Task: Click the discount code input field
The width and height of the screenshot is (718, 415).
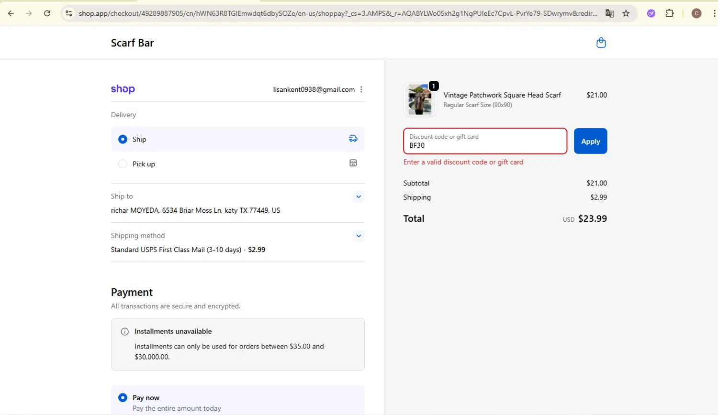Action: 485,141
